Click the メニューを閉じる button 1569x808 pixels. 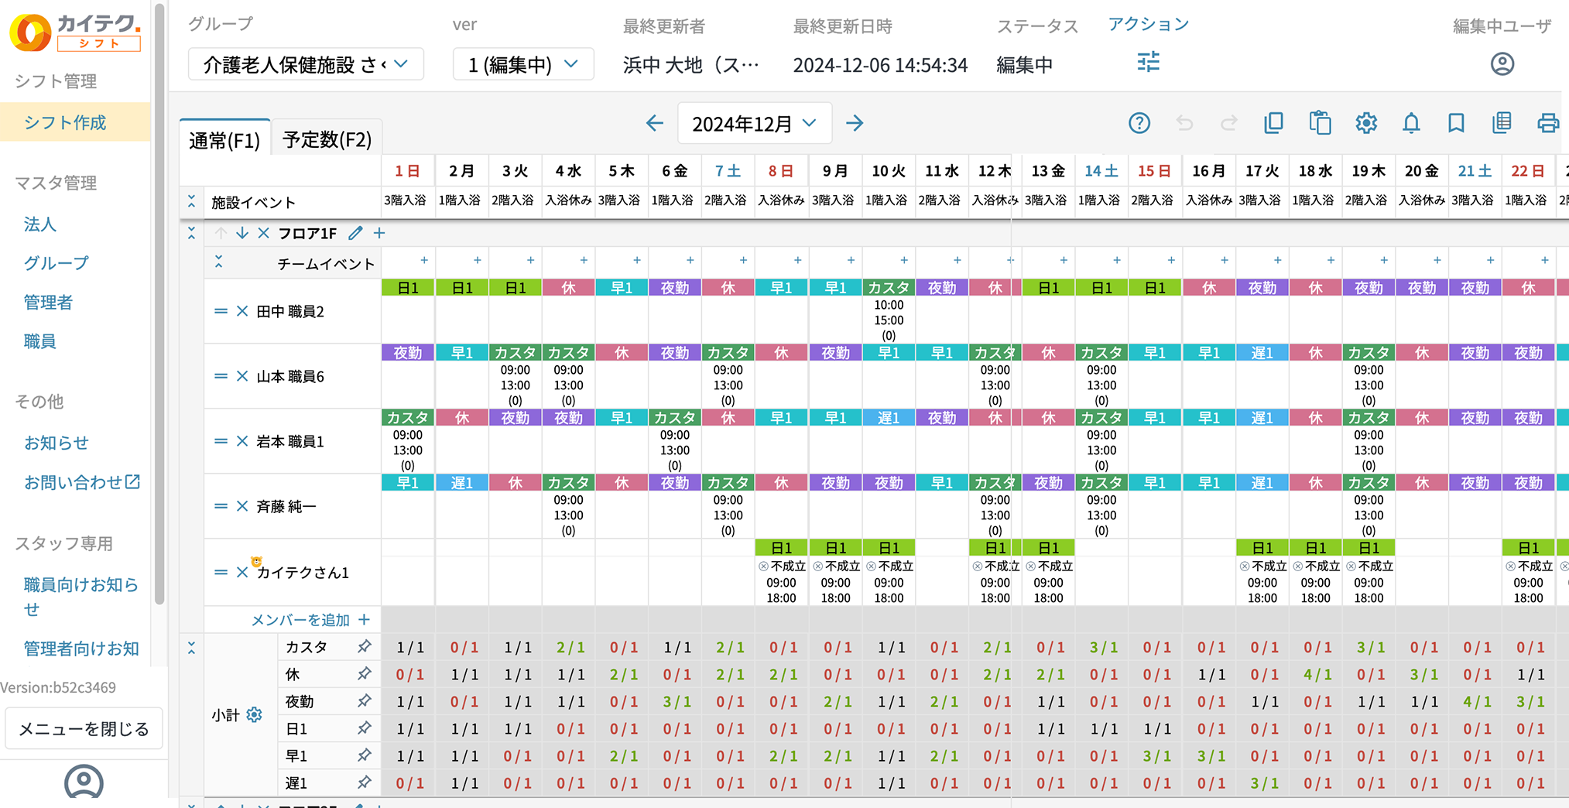tap(84, 729)
